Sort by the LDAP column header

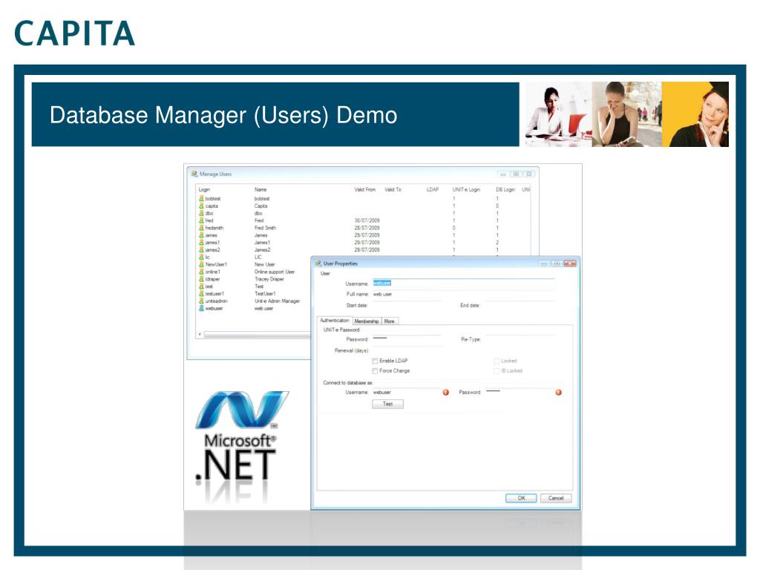click(x=433, y=189)
